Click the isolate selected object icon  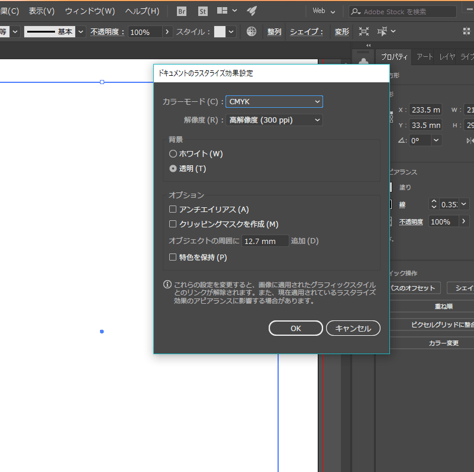coord(364,32)
